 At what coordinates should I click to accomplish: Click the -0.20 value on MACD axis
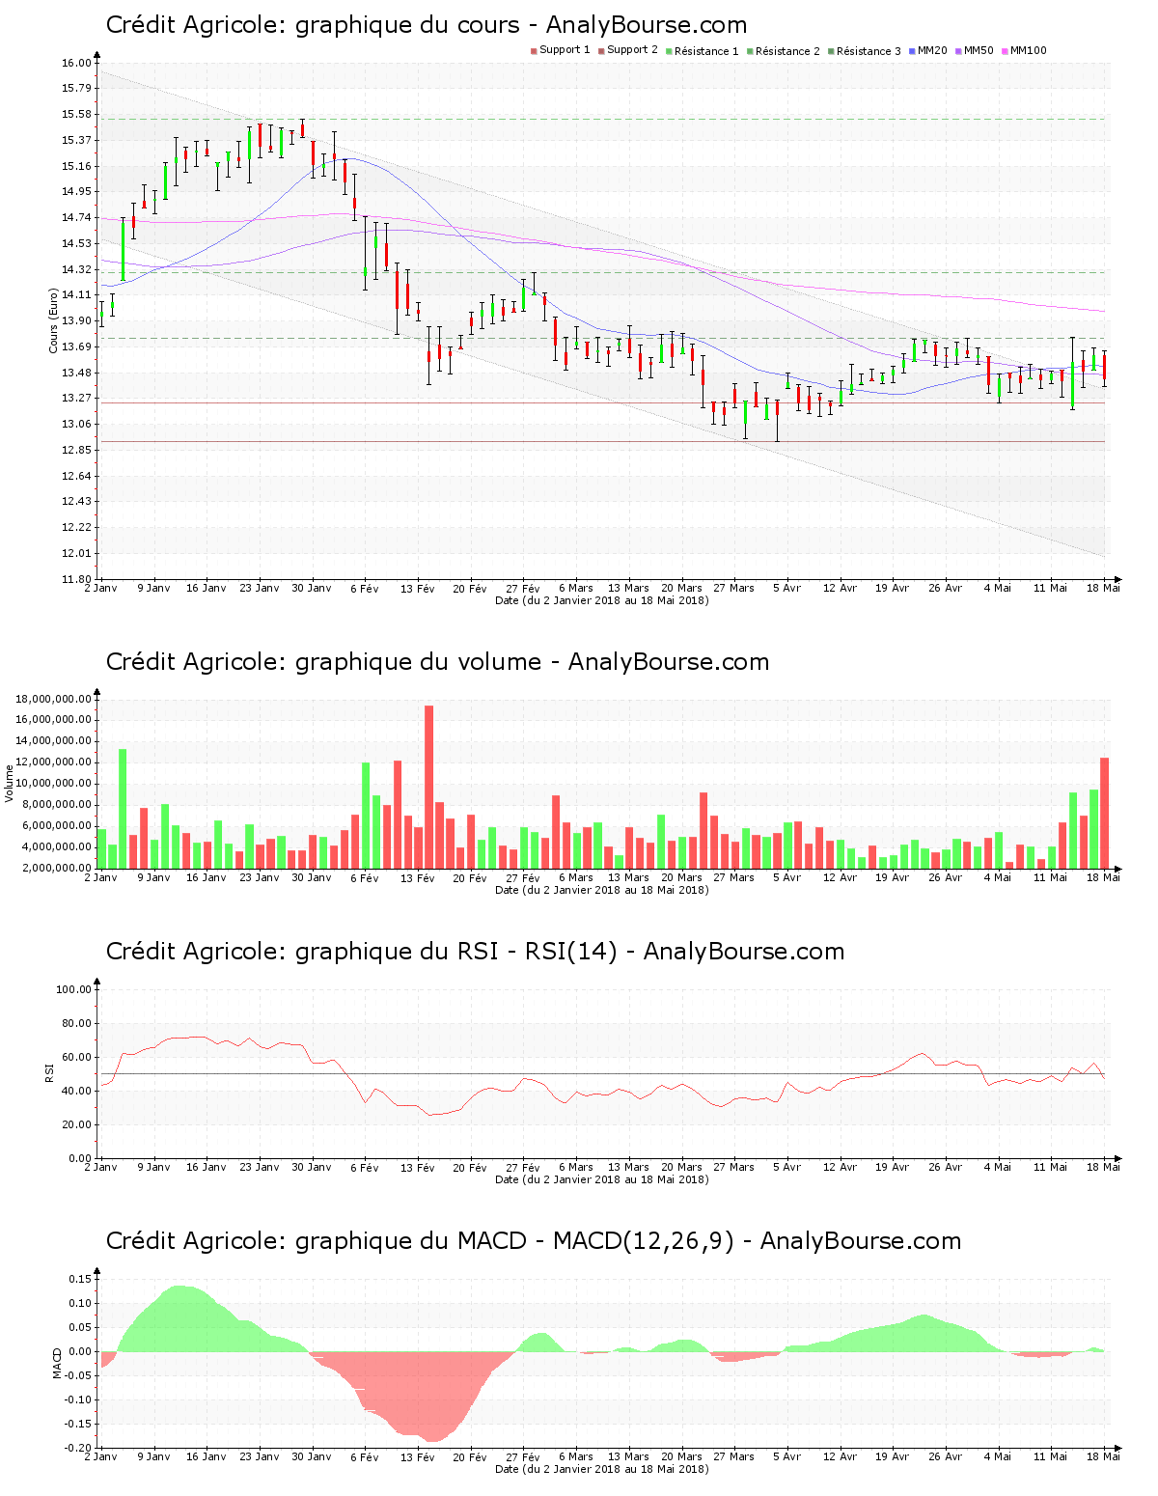click(79, 1448)
